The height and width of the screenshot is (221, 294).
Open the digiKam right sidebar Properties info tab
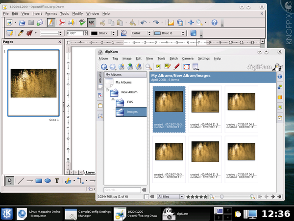(x=280, y=77)
